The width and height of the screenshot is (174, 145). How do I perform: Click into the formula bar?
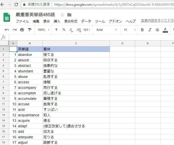pyautogui.click(x=91, y=37)
